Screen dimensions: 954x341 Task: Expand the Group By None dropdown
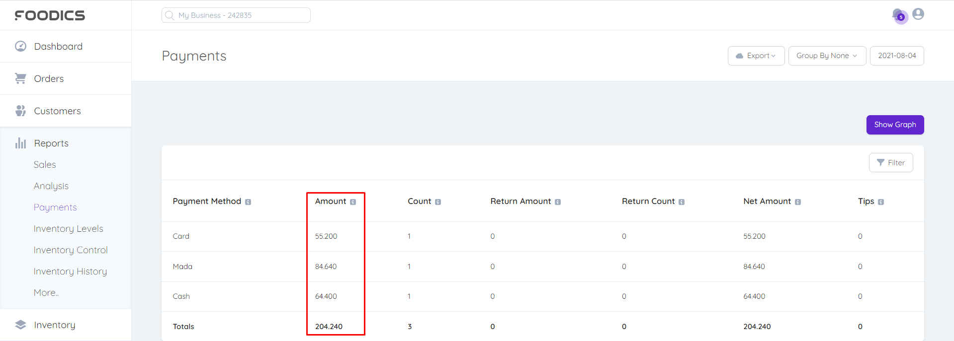[827, 56]
